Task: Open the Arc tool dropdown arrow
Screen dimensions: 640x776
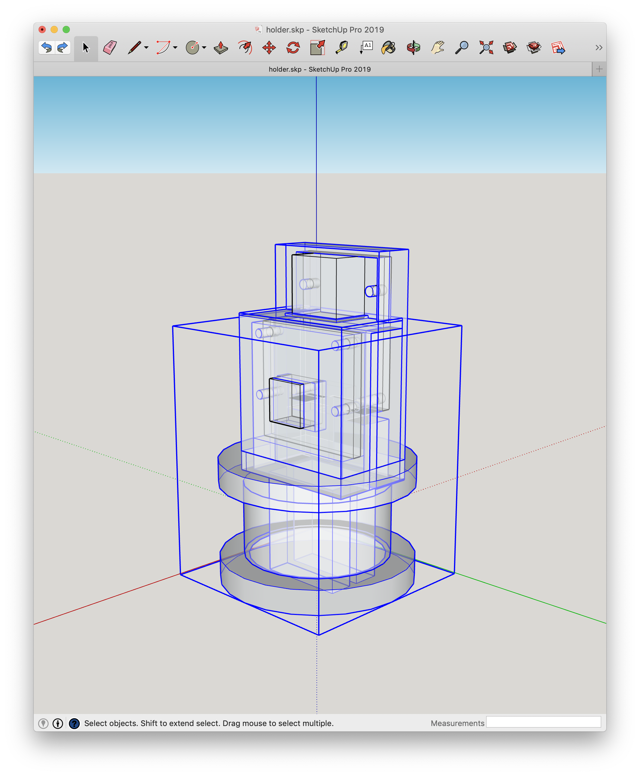Action: pos(175,48)
